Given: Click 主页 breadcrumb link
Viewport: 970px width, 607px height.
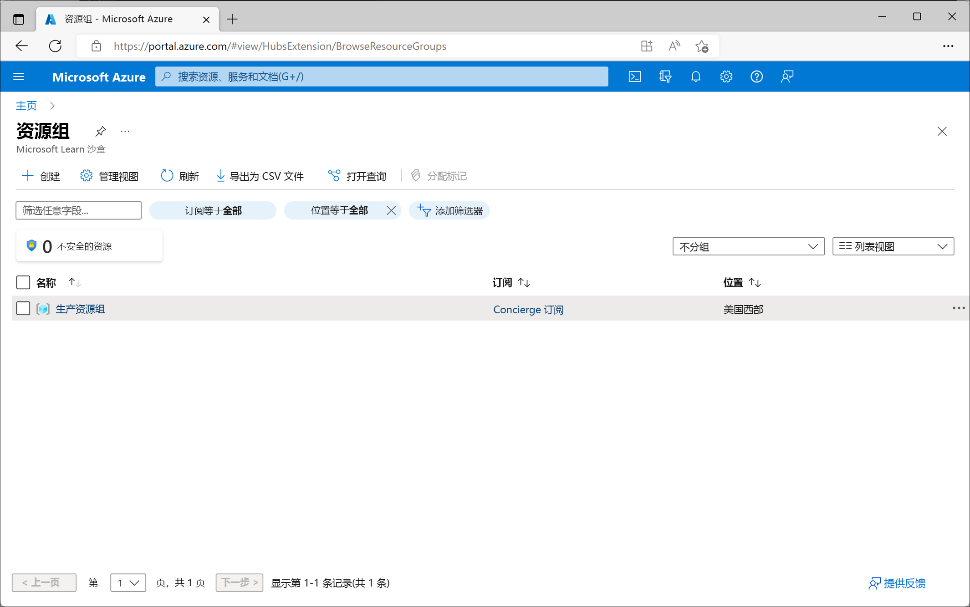Looking at the screenshot, I should 26,106.
